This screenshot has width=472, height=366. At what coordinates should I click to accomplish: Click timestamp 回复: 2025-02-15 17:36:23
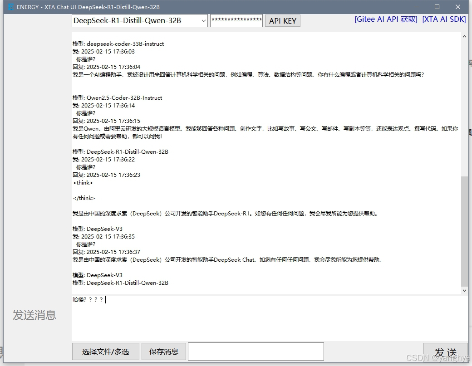pos(106,175)
